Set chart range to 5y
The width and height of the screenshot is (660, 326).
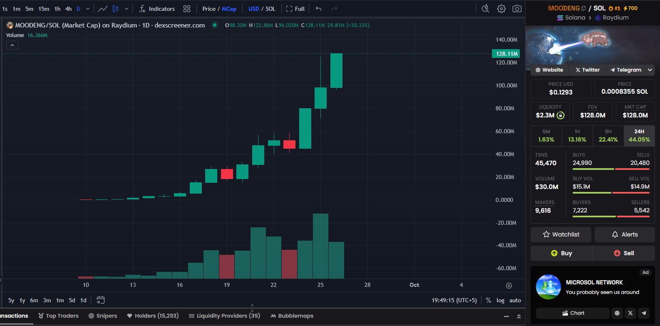coord(11,300)
